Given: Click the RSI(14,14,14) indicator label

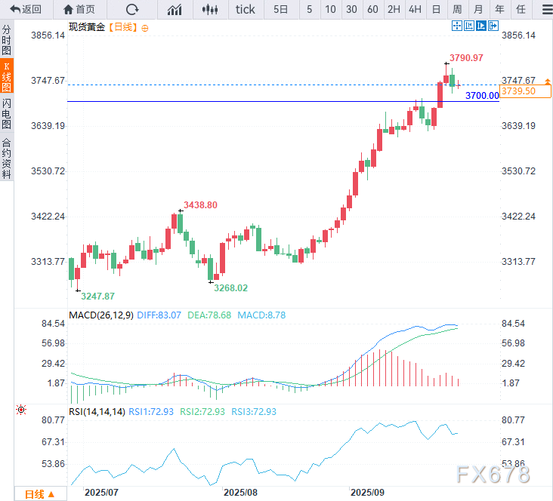Looking at the screenshot, I should 97,411.
